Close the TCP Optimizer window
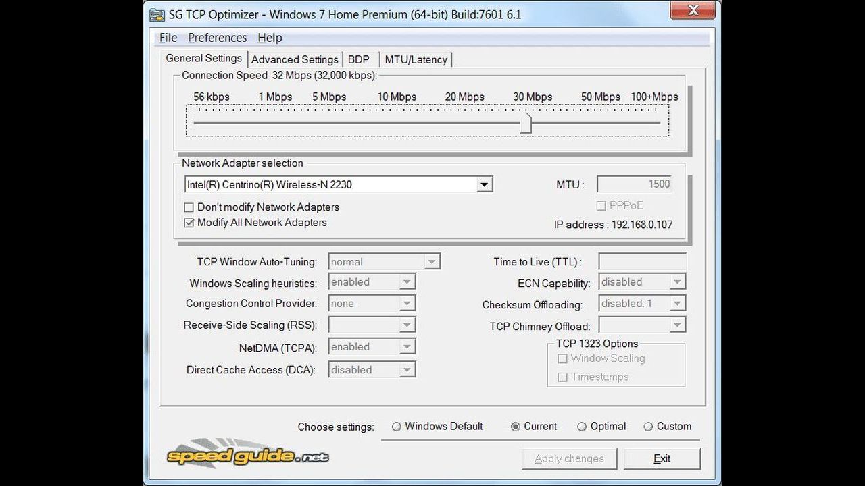 [693, 10]
